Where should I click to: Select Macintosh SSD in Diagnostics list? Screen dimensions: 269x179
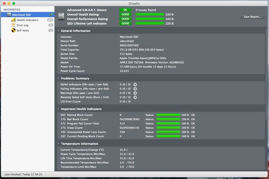click(x=28, y=15)
